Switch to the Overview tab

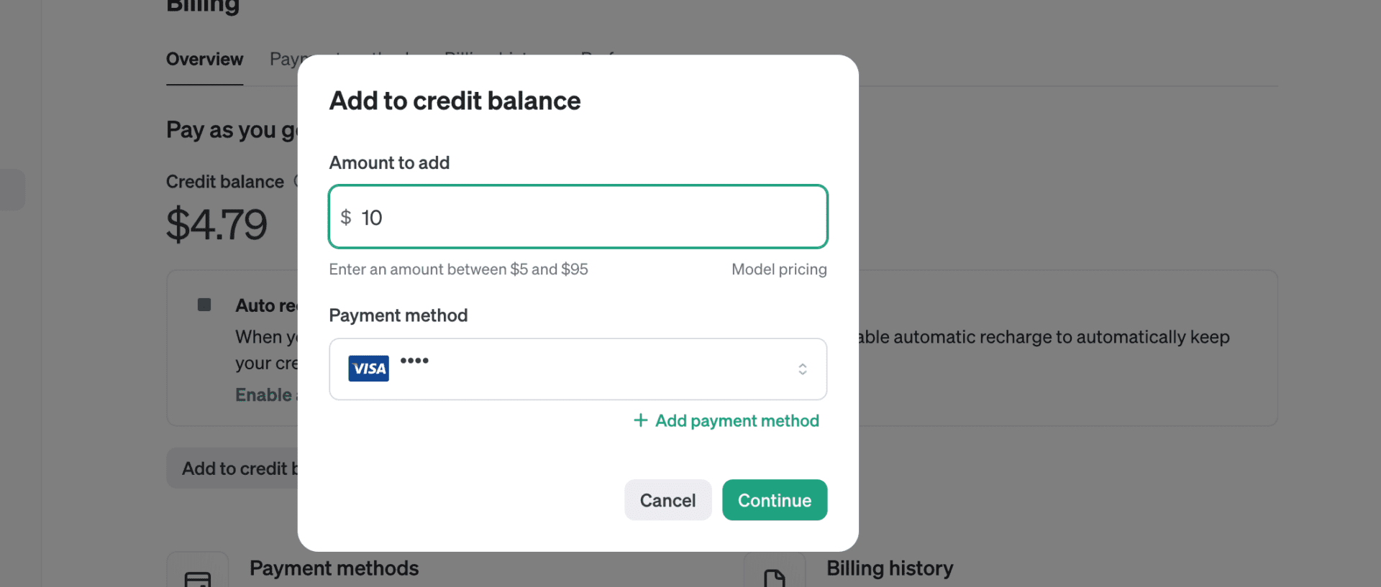coord(204,59)
